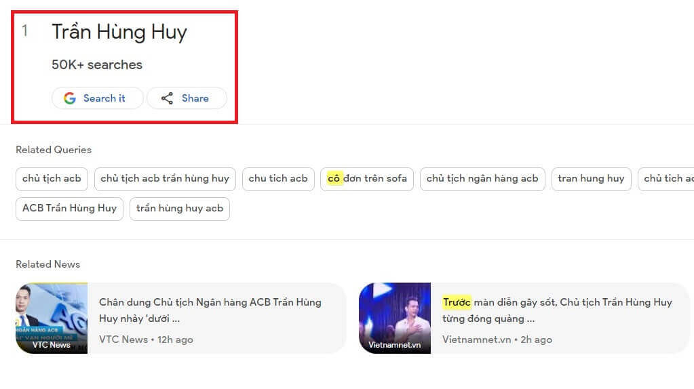The width and height of the screenshot is (694, 389).
Task: Click the 'VTC News • 12h ago' source line
Action: [146, 340]
